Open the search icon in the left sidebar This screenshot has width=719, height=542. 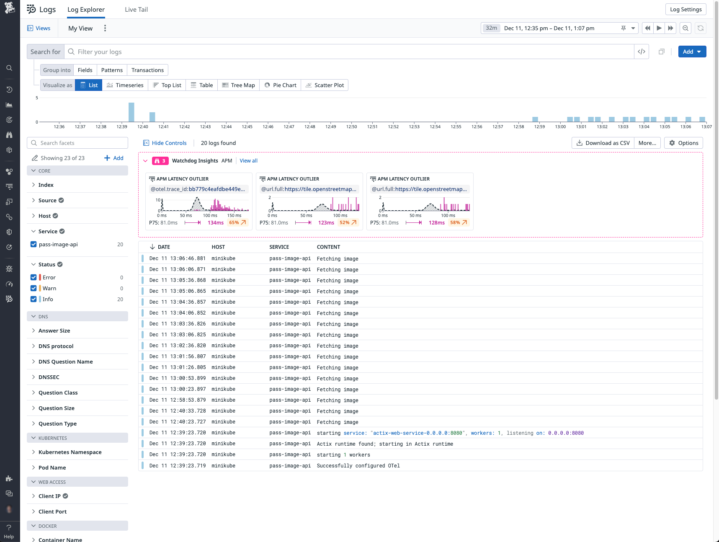9,68
